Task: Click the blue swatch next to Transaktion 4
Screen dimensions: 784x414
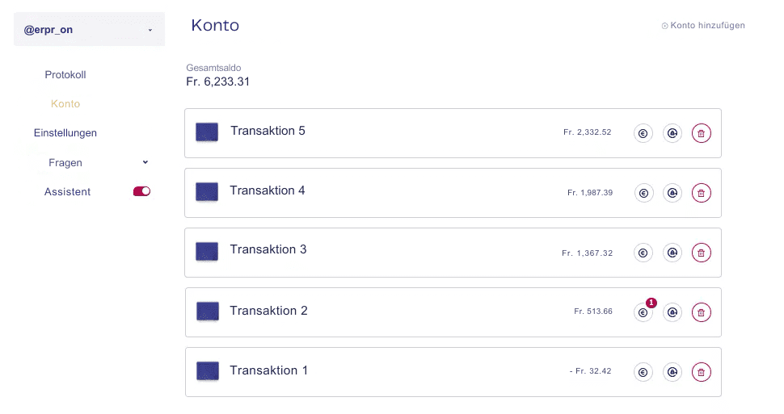Action: coord(207,192)
